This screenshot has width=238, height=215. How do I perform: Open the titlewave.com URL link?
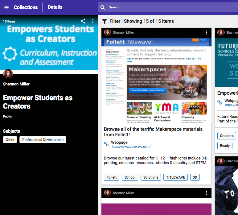(x=131, y=147)
